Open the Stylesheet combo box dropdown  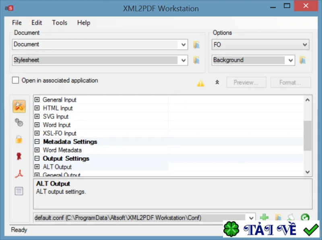[x=184, y=60]
